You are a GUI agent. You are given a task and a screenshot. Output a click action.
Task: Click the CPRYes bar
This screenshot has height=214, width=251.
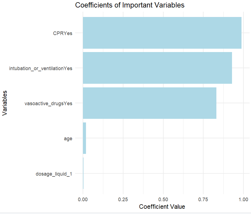pos(162,33)
